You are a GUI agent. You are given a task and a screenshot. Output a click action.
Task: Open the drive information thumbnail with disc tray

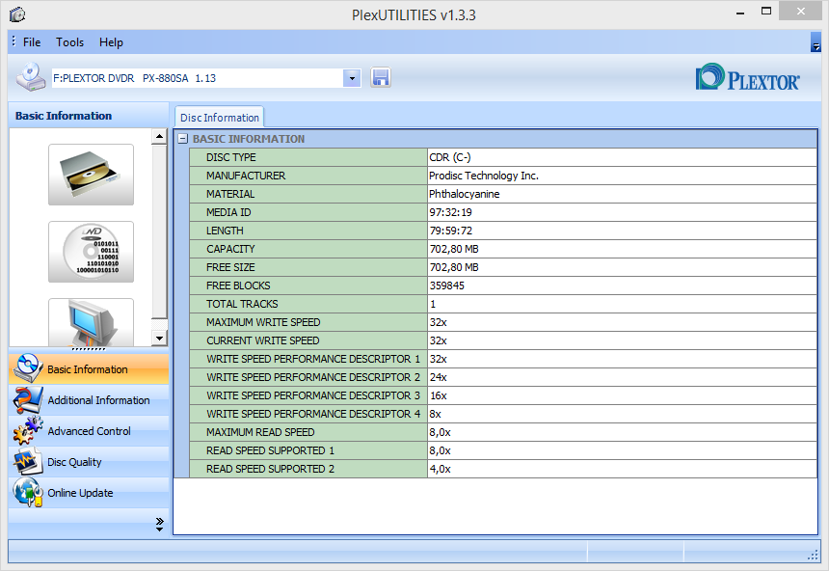tap(91, 175)
